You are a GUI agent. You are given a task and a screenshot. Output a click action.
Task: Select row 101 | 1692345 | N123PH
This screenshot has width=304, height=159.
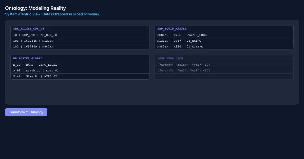[80, 41]
